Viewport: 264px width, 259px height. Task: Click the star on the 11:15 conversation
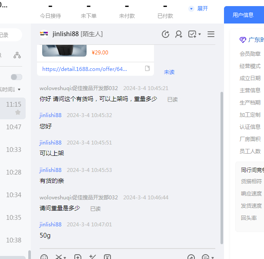coord(18,112)
